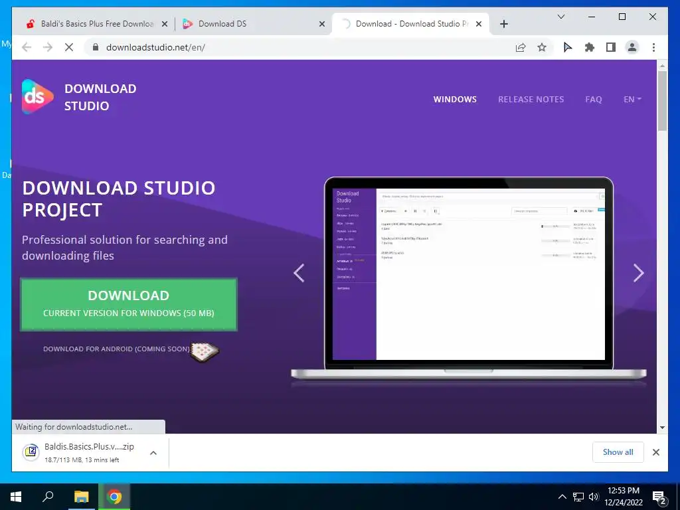Close the Download Studio Project tab
This screenshot has width=680, height=510.
click(479, 24)
